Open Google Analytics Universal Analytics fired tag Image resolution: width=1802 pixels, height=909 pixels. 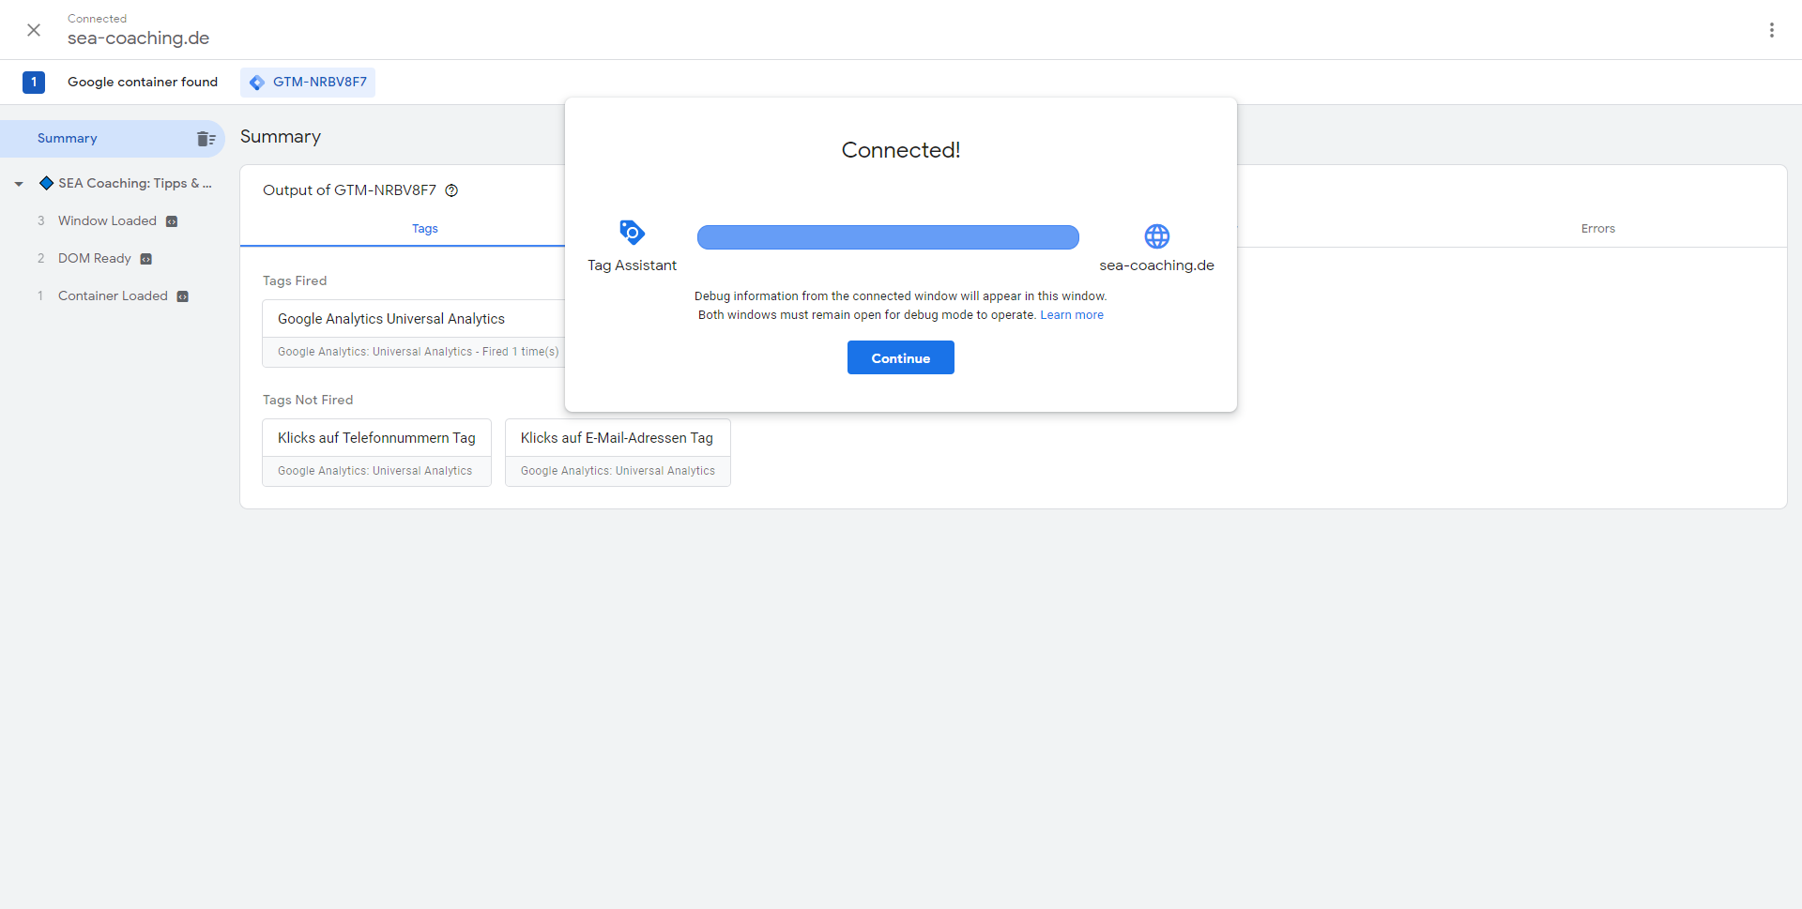[x=413, y=333]
